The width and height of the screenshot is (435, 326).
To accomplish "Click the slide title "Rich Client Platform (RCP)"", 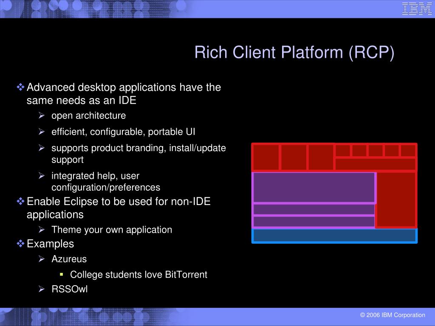I will click(294, 52).
